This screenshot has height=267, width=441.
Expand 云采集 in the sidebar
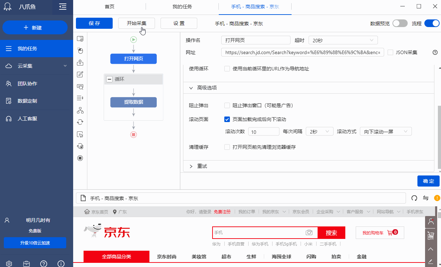pyautogui.click(x=65, y=66)
